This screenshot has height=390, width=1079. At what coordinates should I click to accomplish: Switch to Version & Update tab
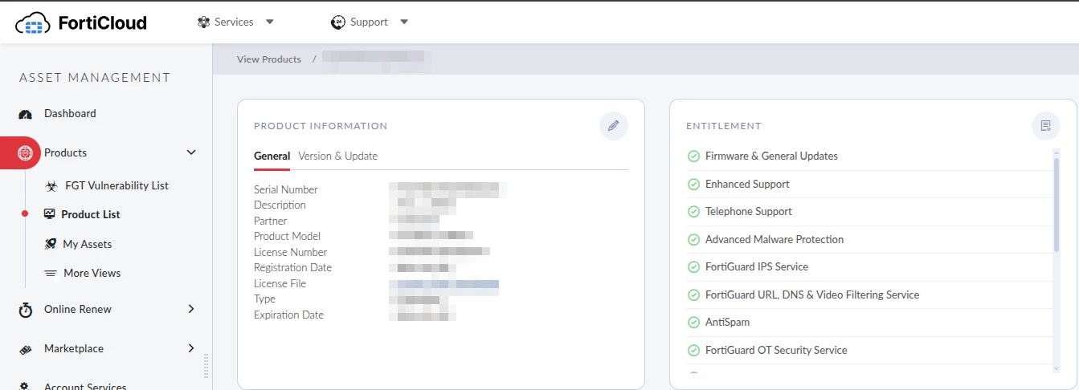[337, 156]
